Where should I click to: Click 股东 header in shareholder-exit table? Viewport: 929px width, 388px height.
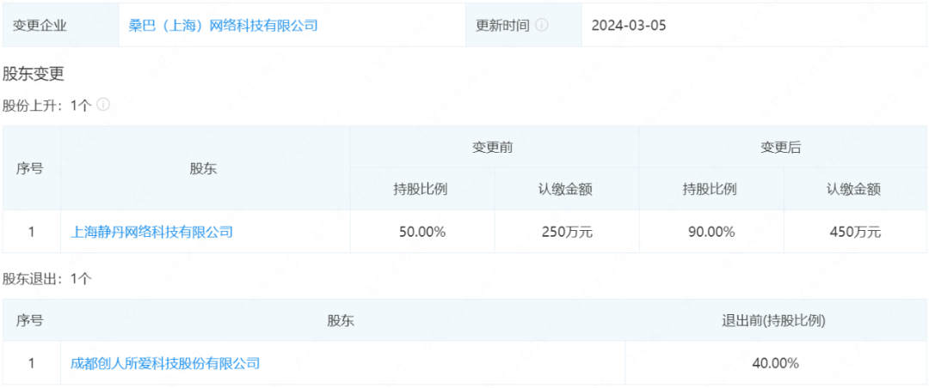coord(341,320)
